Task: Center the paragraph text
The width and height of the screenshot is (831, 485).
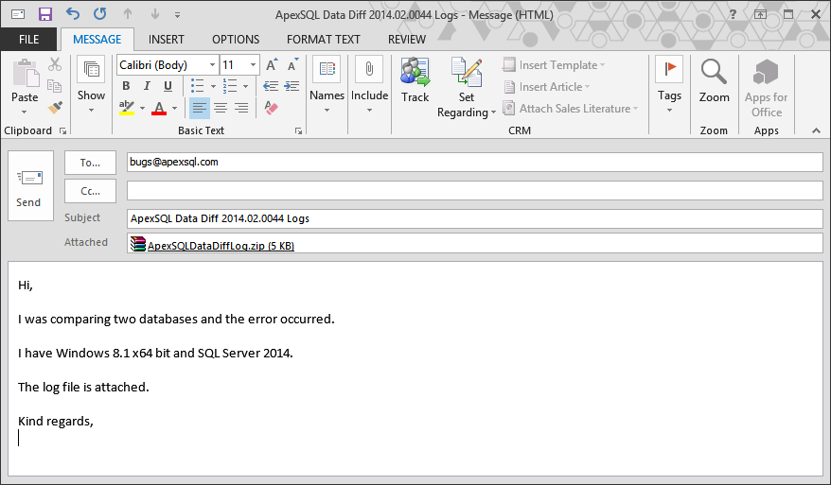Action: click(221, 108)
